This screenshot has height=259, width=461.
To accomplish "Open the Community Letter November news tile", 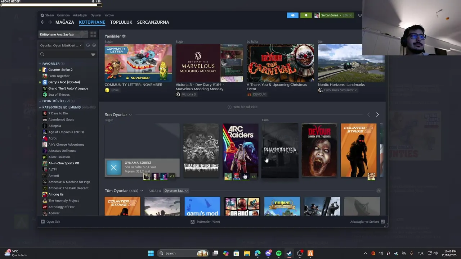I will 138,63.
